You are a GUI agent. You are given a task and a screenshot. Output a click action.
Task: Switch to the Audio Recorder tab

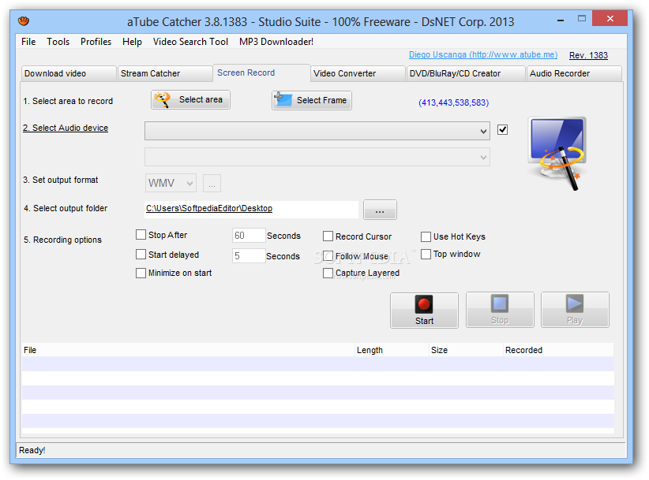coord(574,73)
